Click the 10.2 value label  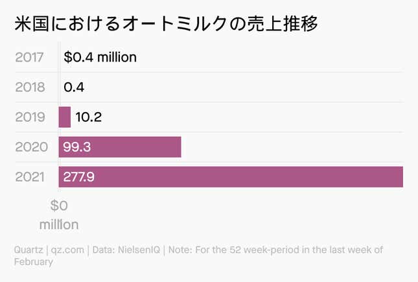[x=89, y=117]
